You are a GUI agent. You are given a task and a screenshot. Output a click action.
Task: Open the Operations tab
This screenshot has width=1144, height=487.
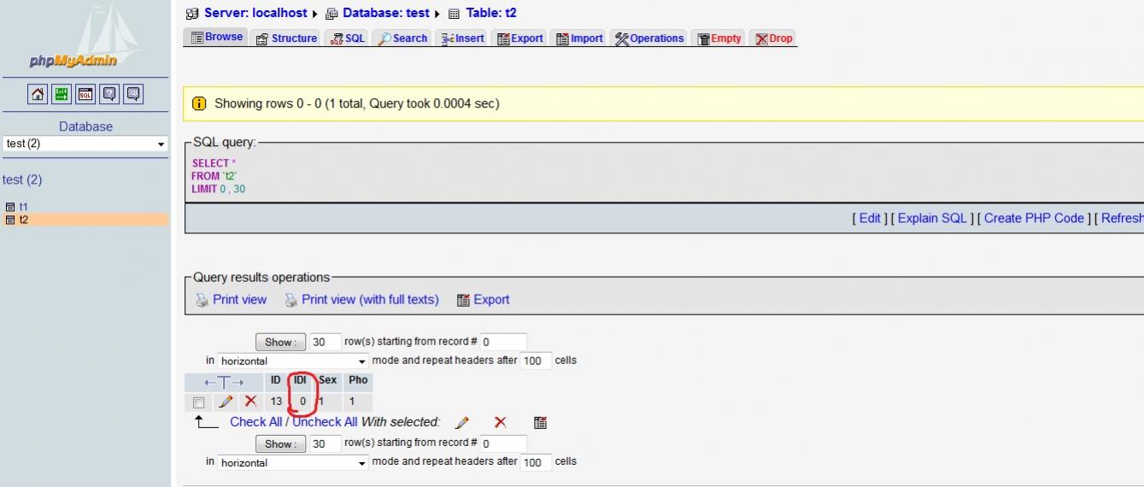(x=649, y=38)
